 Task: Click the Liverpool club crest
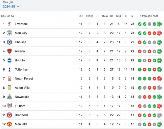coord(10,24)
